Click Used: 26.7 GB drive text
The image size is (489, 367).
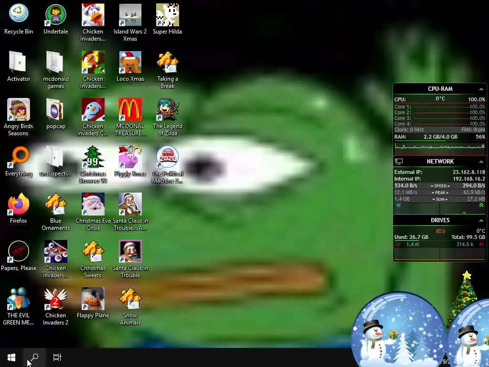411,237
